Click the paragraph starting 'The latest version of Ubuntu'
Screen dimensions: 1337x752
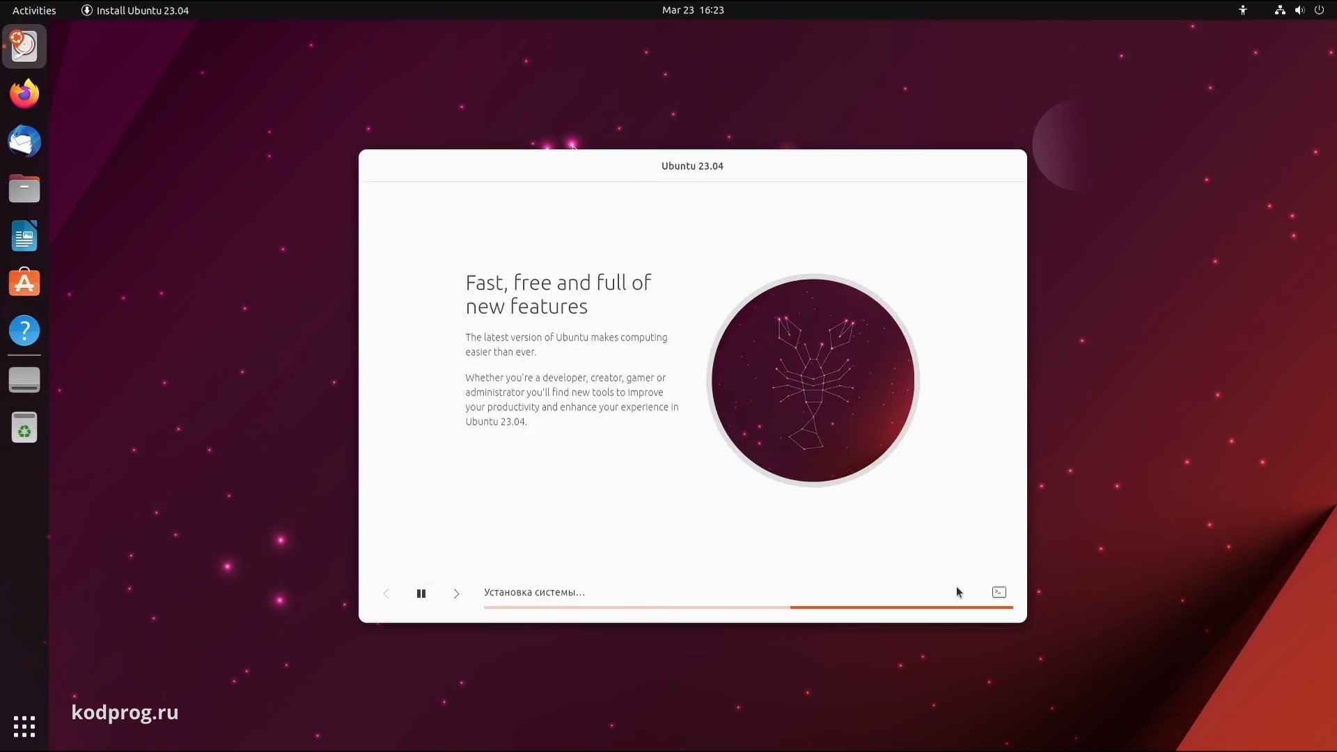coord(566,345)
